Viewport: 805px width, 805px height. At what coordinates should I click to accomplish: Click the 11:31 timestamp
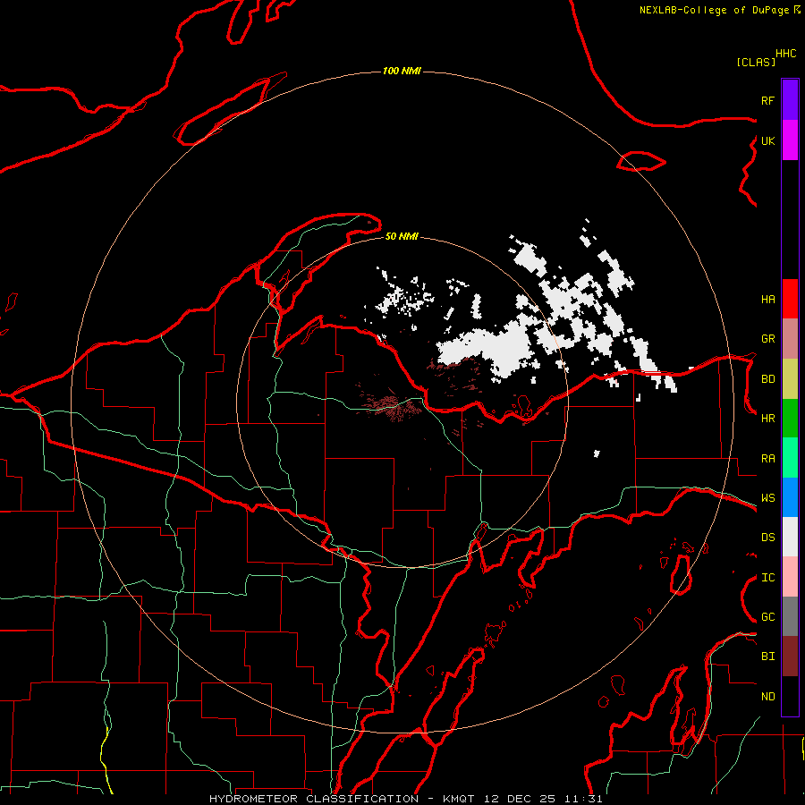tap(583, 799)
